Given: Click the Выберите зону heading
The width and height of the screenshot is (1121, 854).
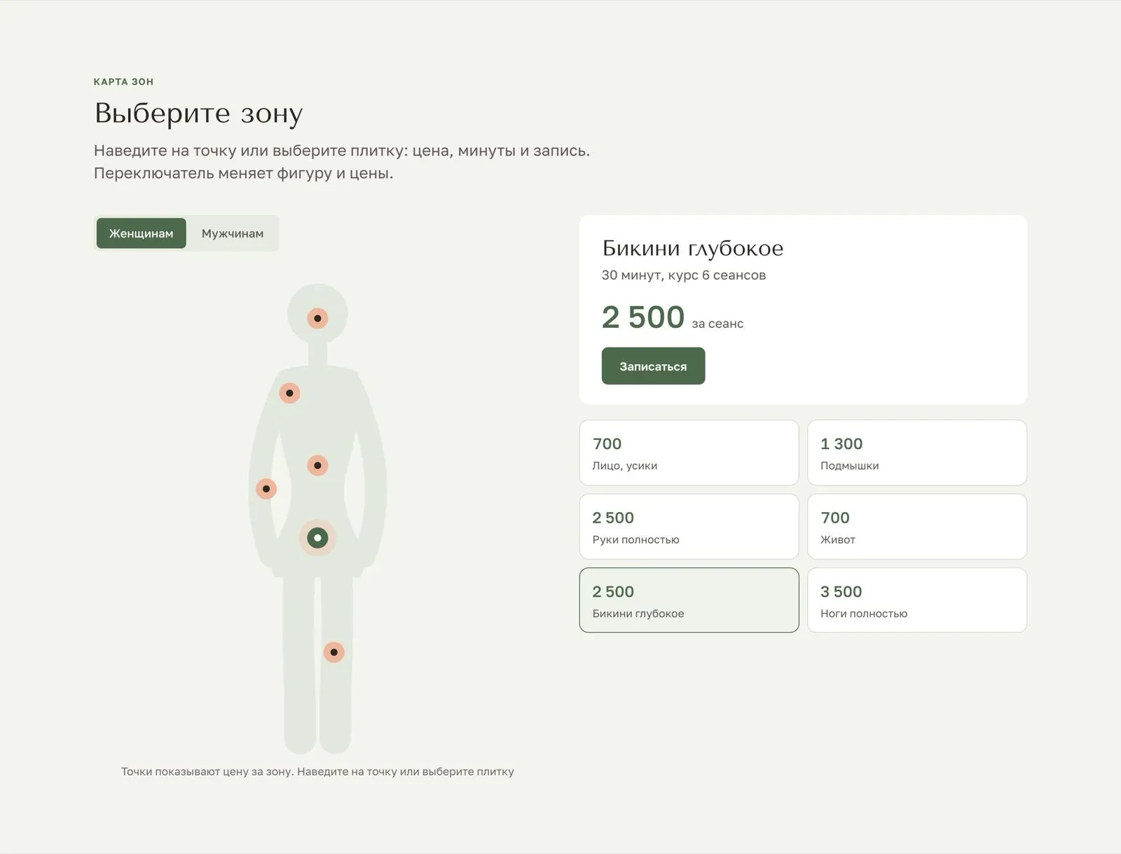Looking at the screenshot, I should tap(198, 113).
